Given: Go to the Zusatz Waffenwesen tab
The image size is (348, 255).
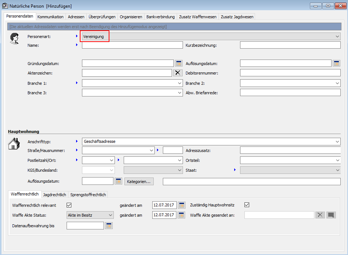Looking at the screenshot, I should coord(198,17).
